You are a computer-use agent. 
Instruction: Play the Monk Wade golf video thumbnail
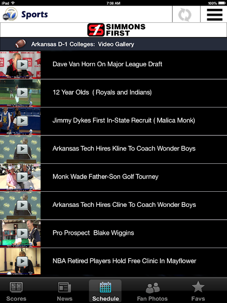click(20, 178)
